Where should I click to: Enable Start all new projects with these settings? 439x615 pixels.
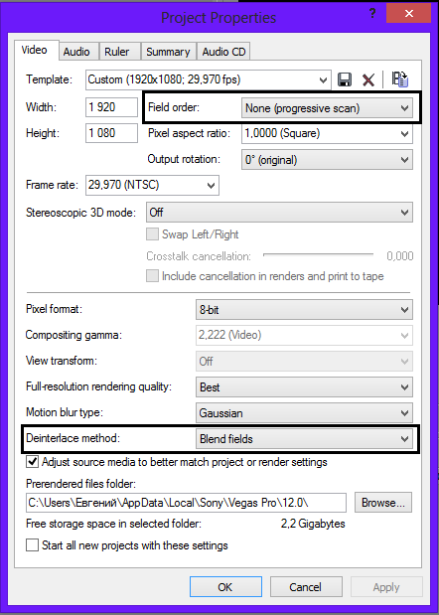pos(32,545)
